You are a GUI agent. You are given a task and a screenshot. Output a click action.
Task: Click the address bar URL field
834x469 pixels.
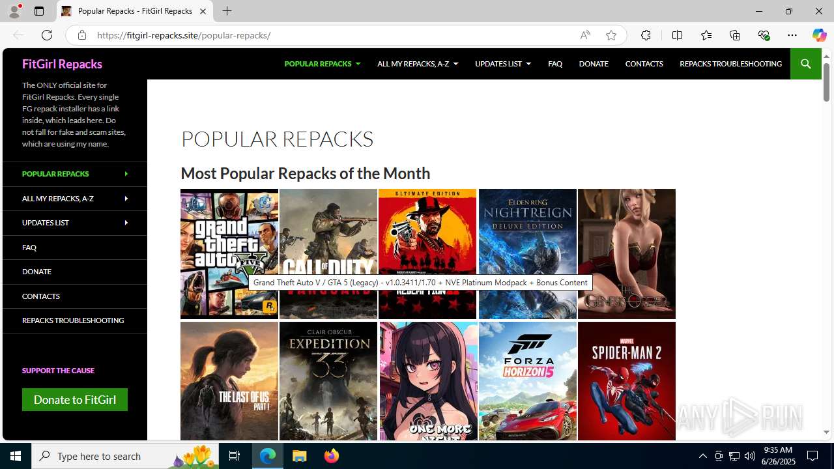[332, 35]
